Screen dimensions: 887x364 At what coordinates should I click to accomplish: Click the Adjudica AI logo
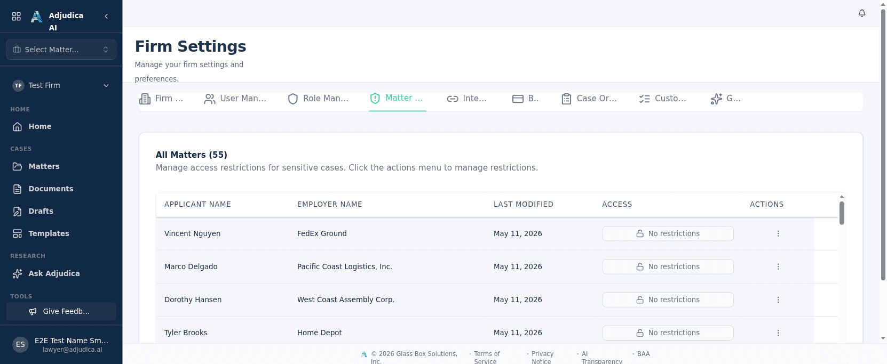[36, 17]
